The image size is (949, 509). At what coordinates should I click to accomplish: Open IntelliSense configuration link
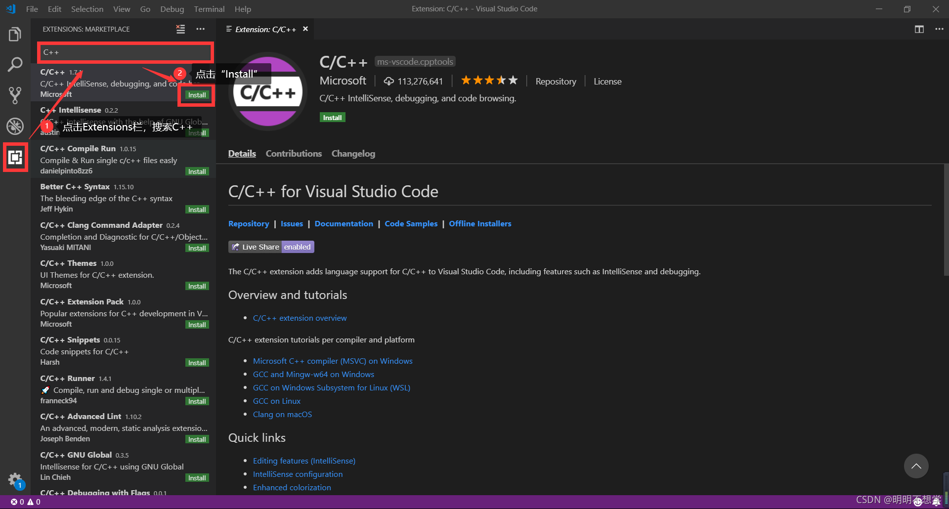coord(298,474)
